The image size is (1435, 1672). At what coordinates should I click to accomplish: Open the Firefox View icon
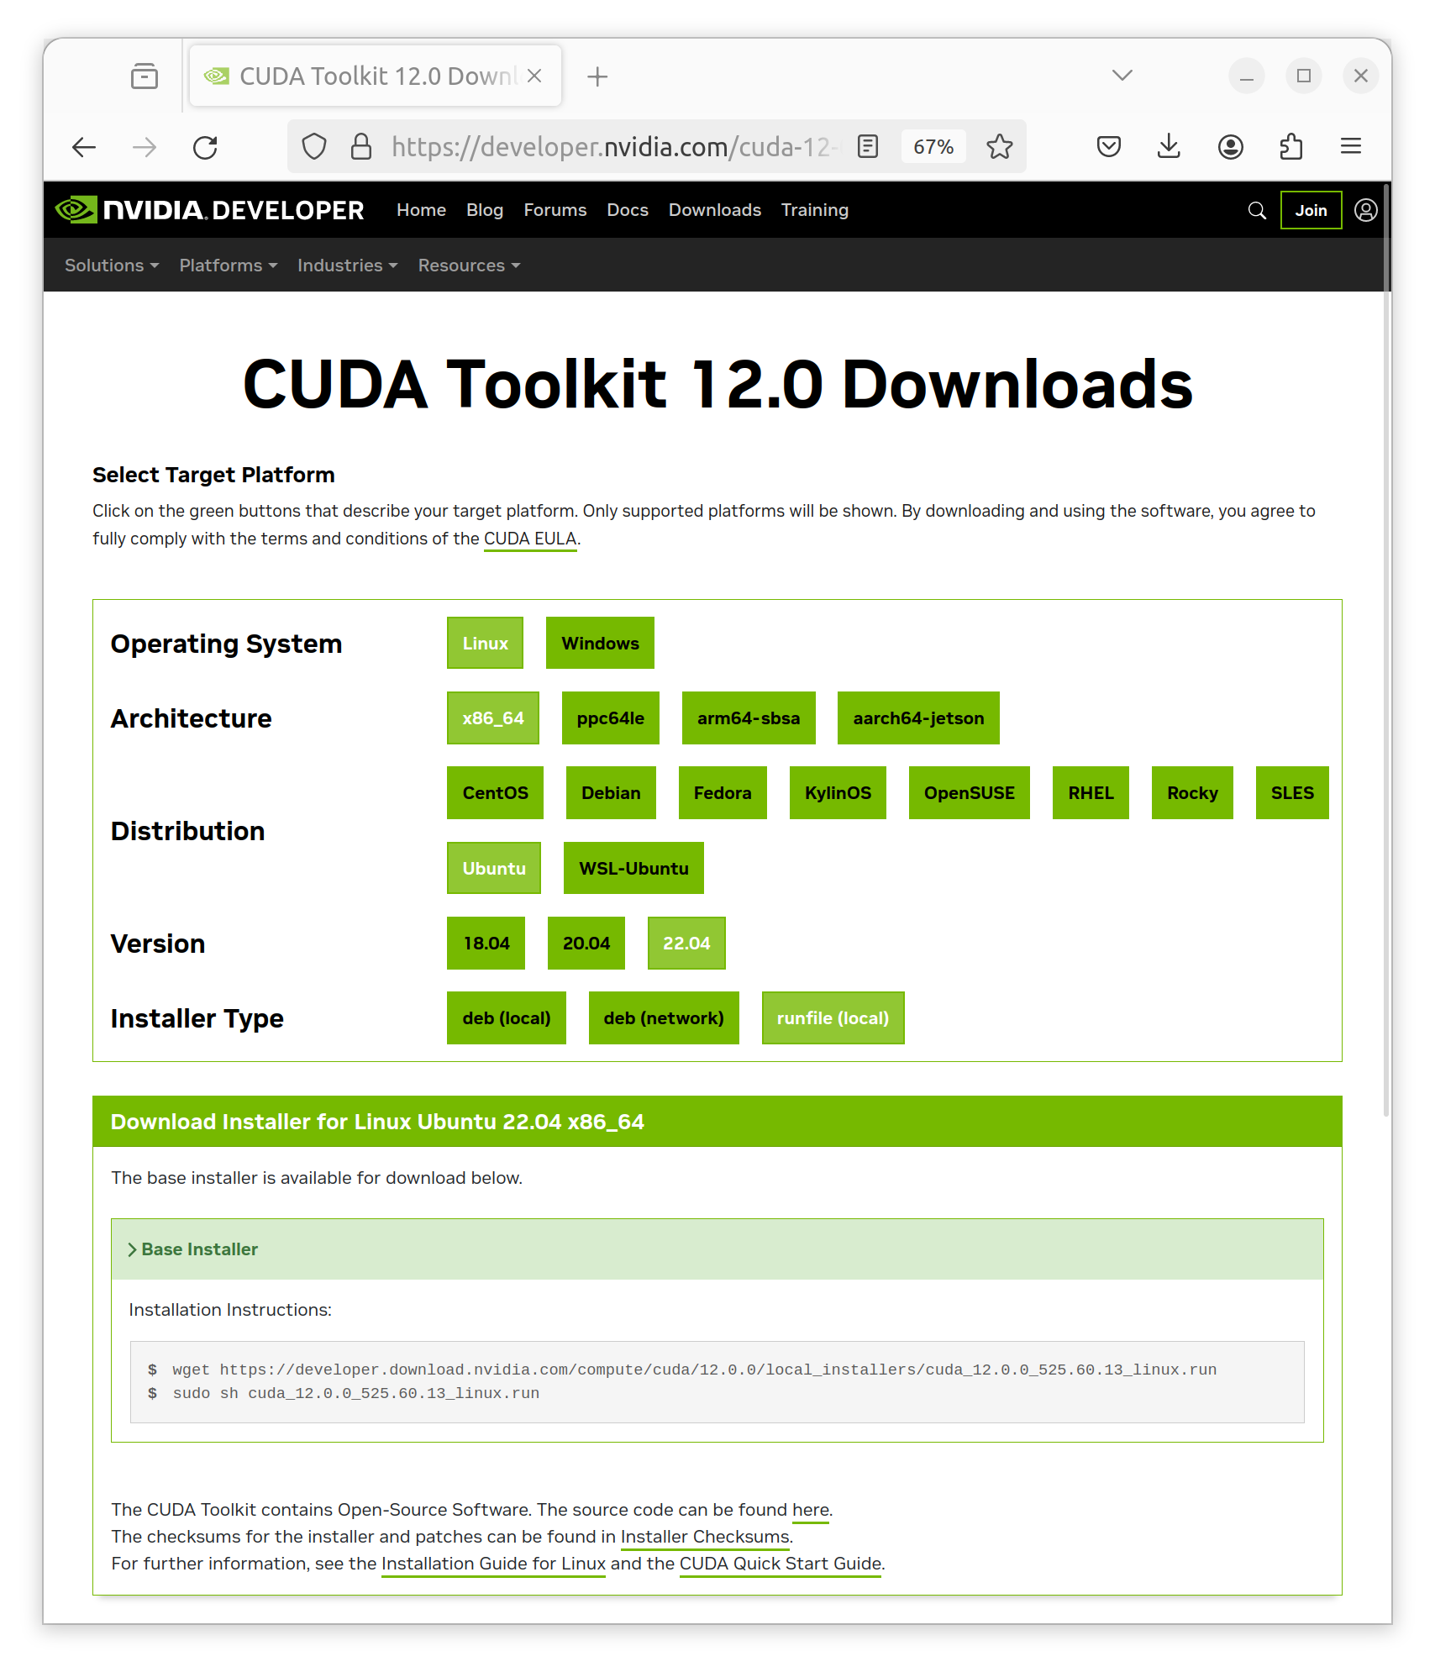click(145, 76)
